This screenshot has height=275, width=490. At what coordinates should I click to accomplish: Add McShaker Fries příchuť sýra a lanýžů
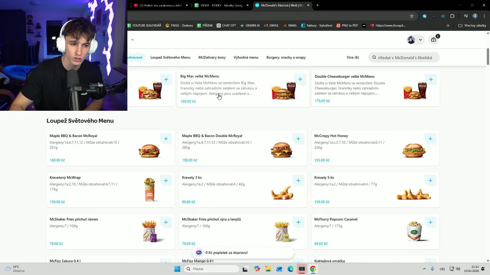click(298, 222)
